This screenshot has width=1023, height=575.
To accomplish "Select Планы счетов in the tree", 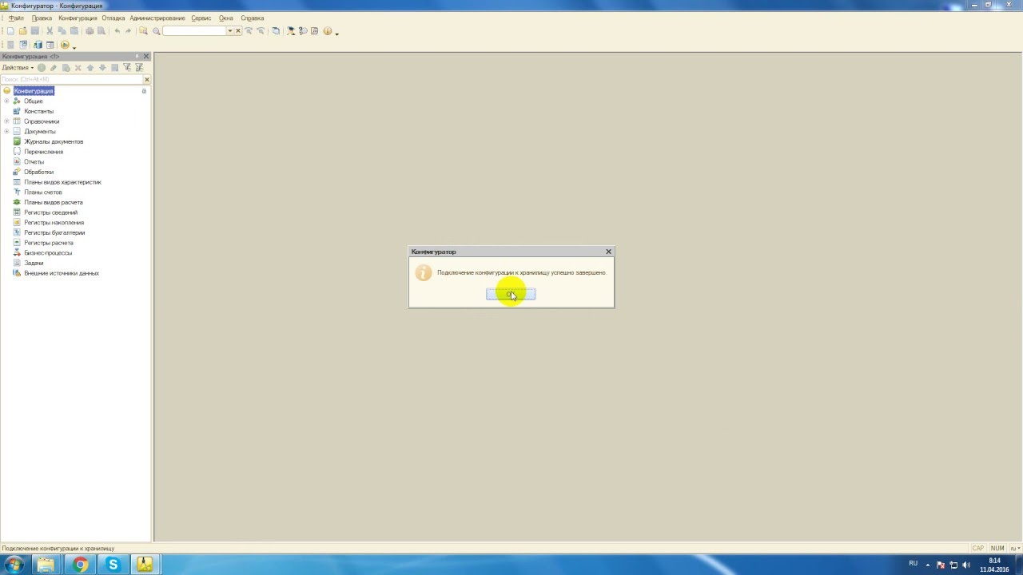I will pyautogui.click(x=43, y=192).
